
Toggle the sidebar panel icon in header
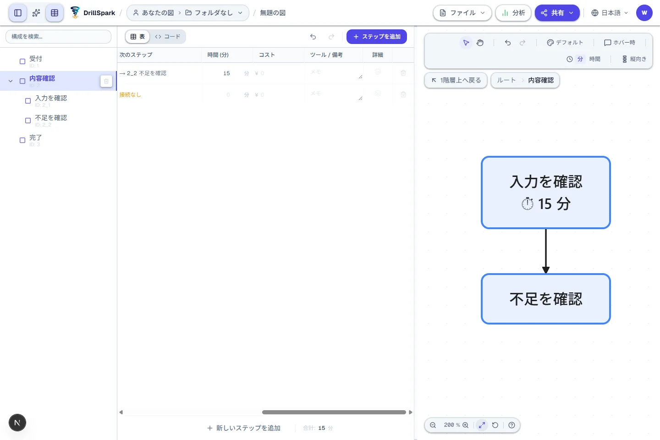[18, 13]
